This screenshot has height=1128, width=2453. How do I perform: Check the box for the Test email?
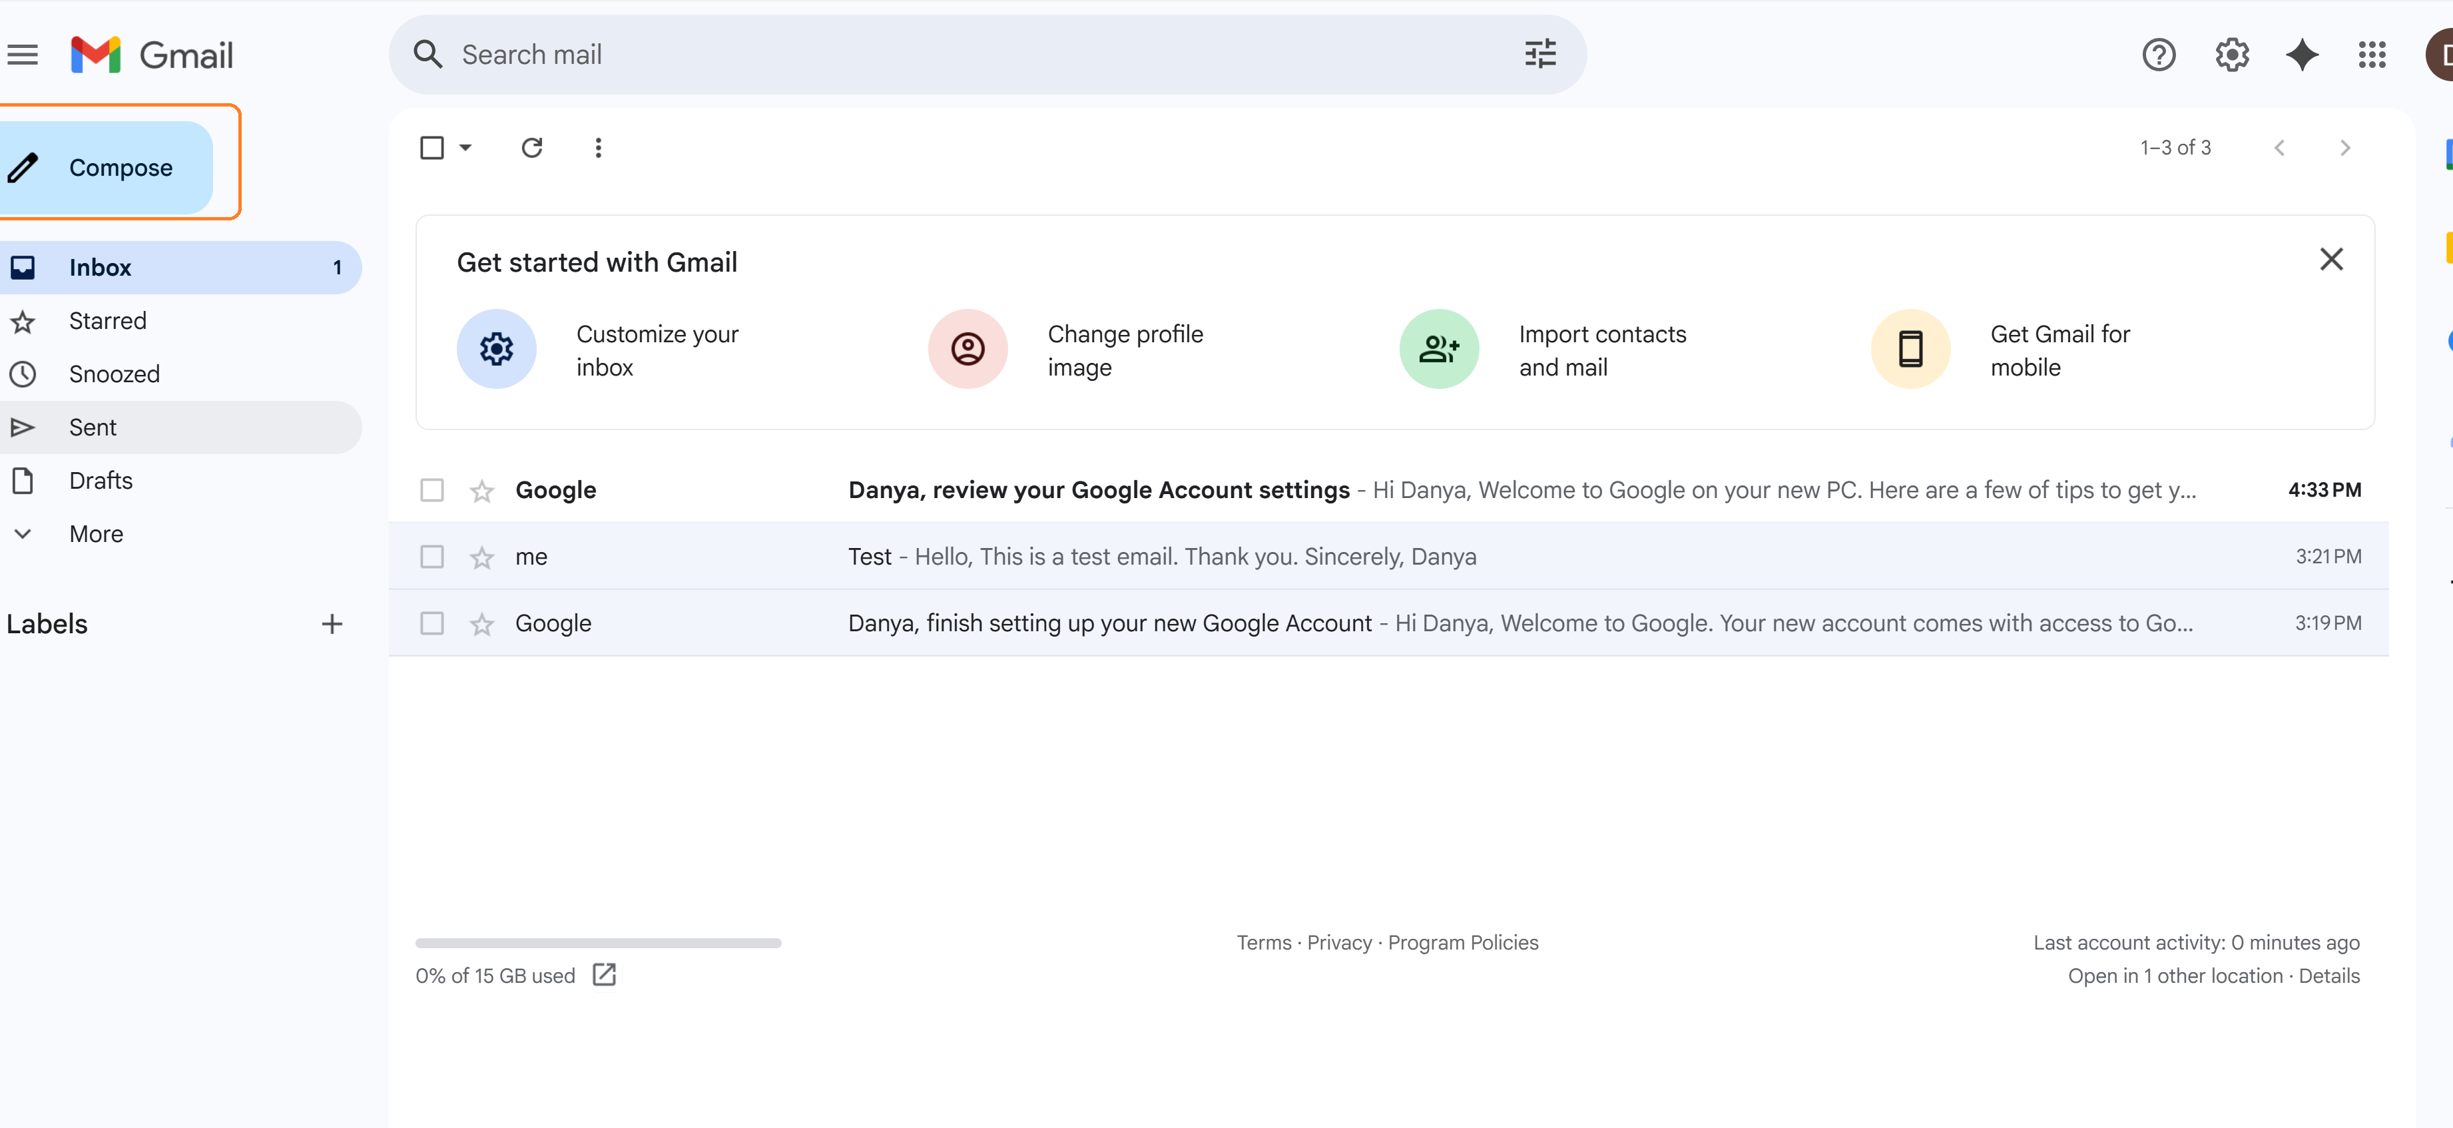click(432, 557)
